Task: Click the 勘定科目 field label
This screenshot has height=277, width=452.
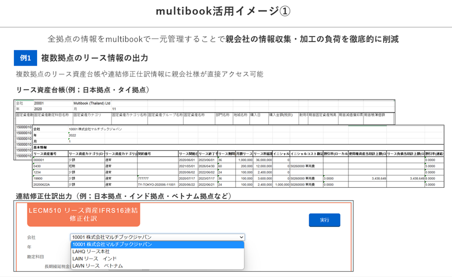Action: tap(36, 256)
